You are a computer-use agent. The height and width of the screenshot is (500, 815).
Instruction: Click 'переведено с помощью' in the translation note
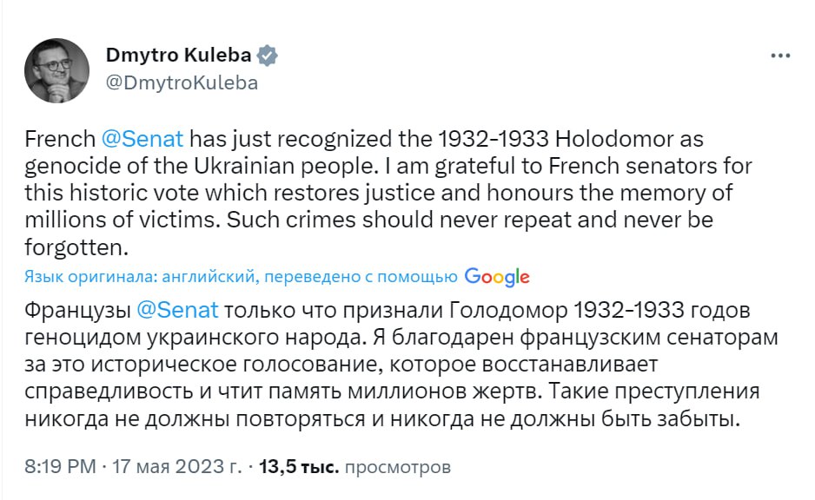click(360, 277)
